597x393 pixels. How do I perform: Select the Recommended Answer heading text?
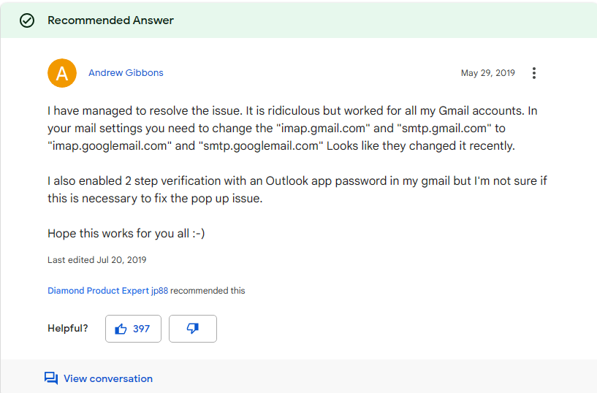click(110, 20)
